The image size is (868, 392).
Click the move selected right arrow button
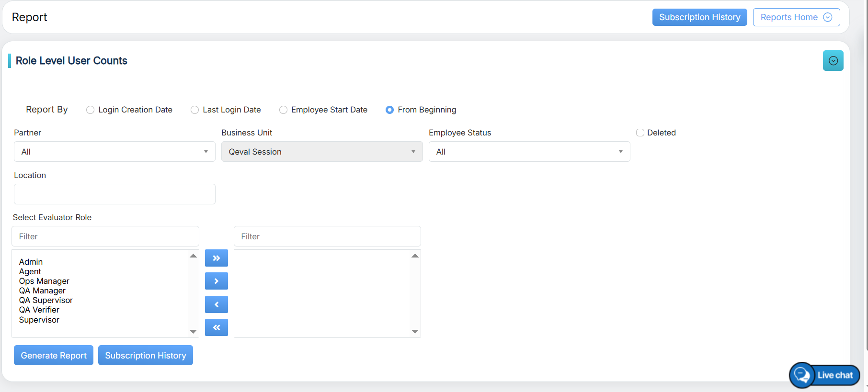[216, 281]
